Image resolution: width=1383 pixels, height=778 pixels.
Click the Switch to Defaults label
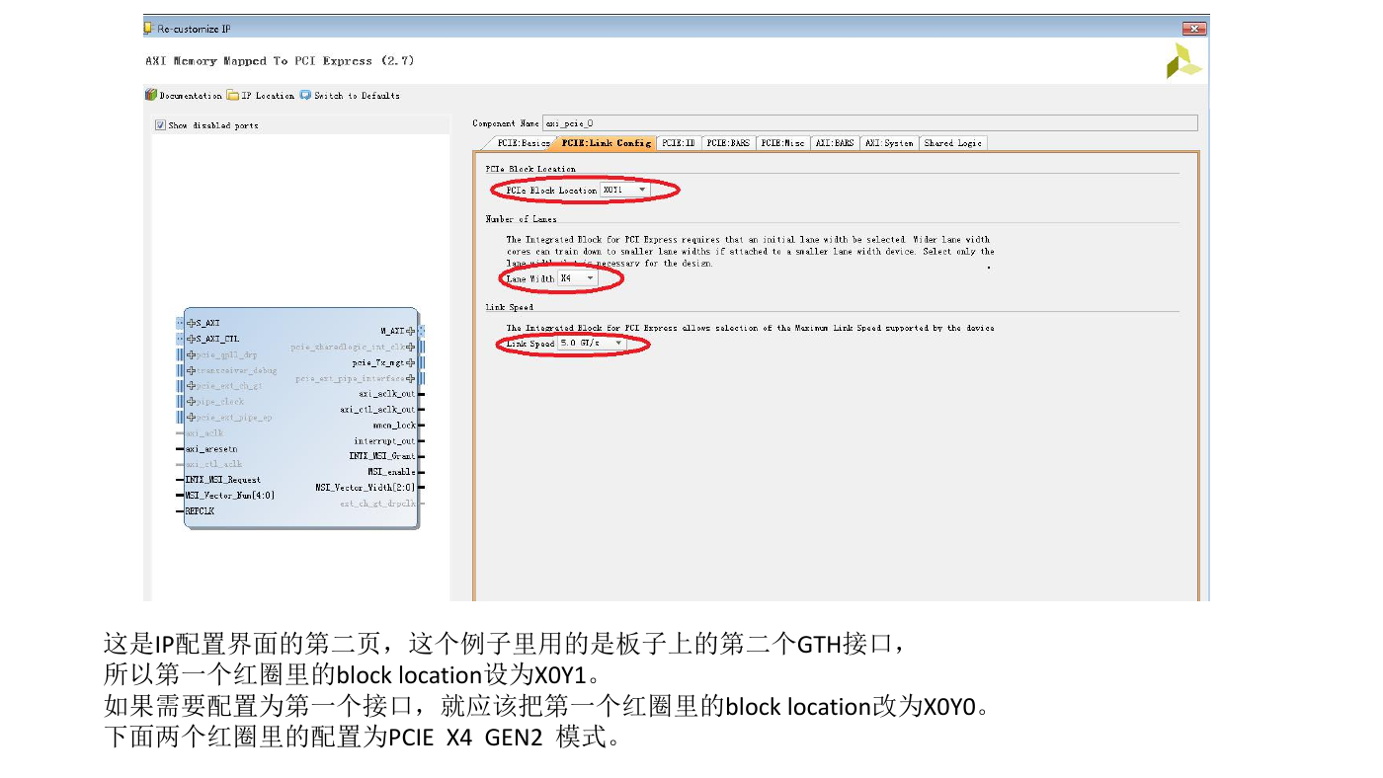click(357, 96)
